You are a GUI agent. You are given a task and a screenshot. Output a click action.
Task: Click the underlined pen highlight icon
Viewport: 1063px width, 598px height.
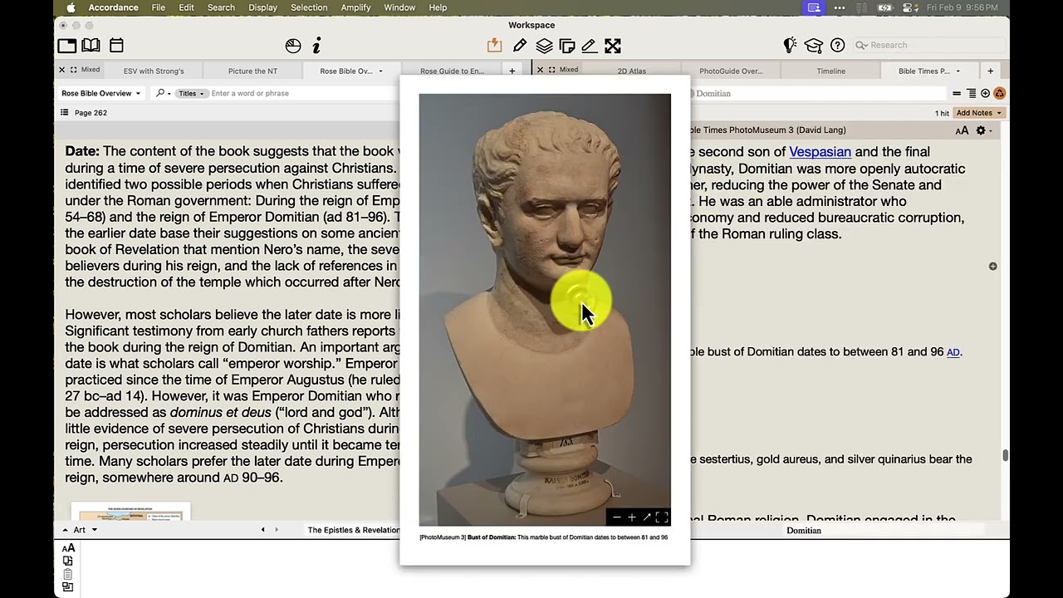point(589,46)
